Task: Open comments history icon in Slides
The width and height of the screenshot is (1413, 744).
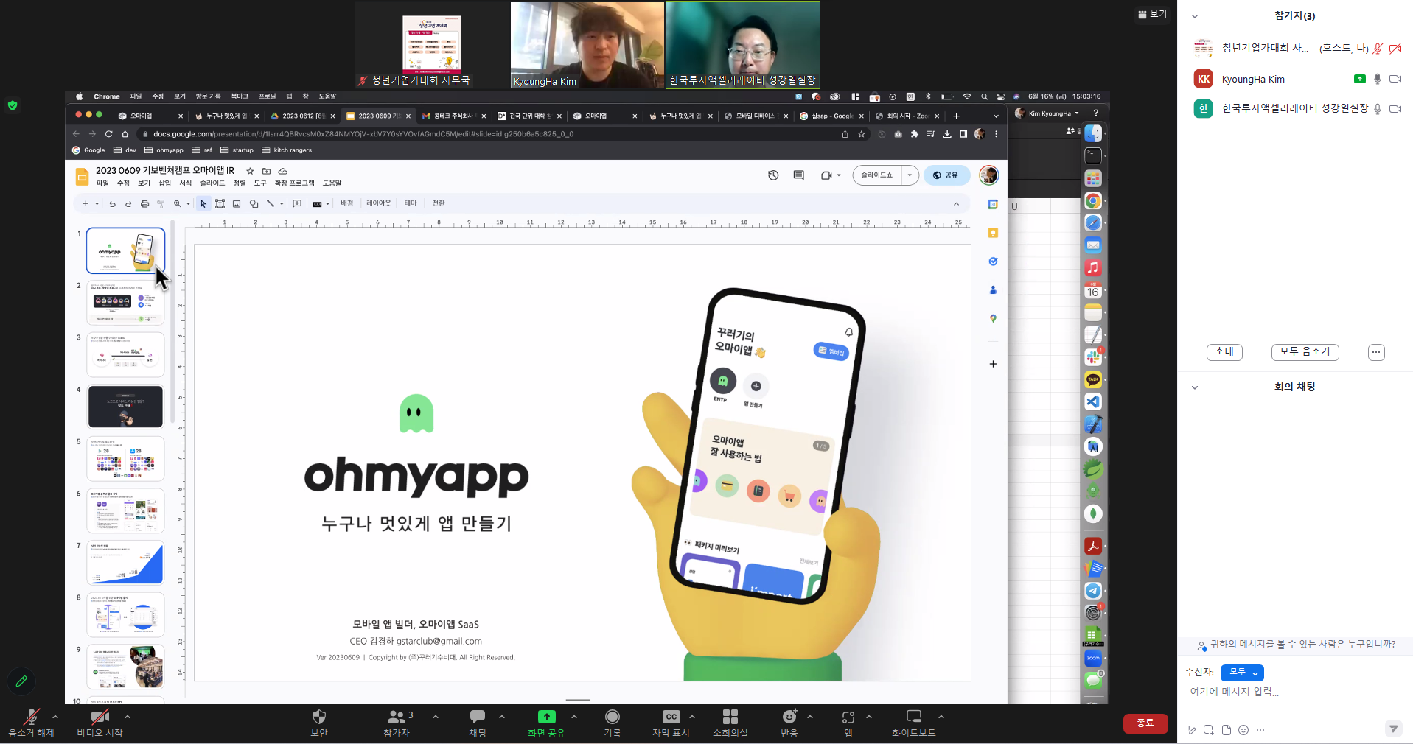Action: (x=799, y=175)
